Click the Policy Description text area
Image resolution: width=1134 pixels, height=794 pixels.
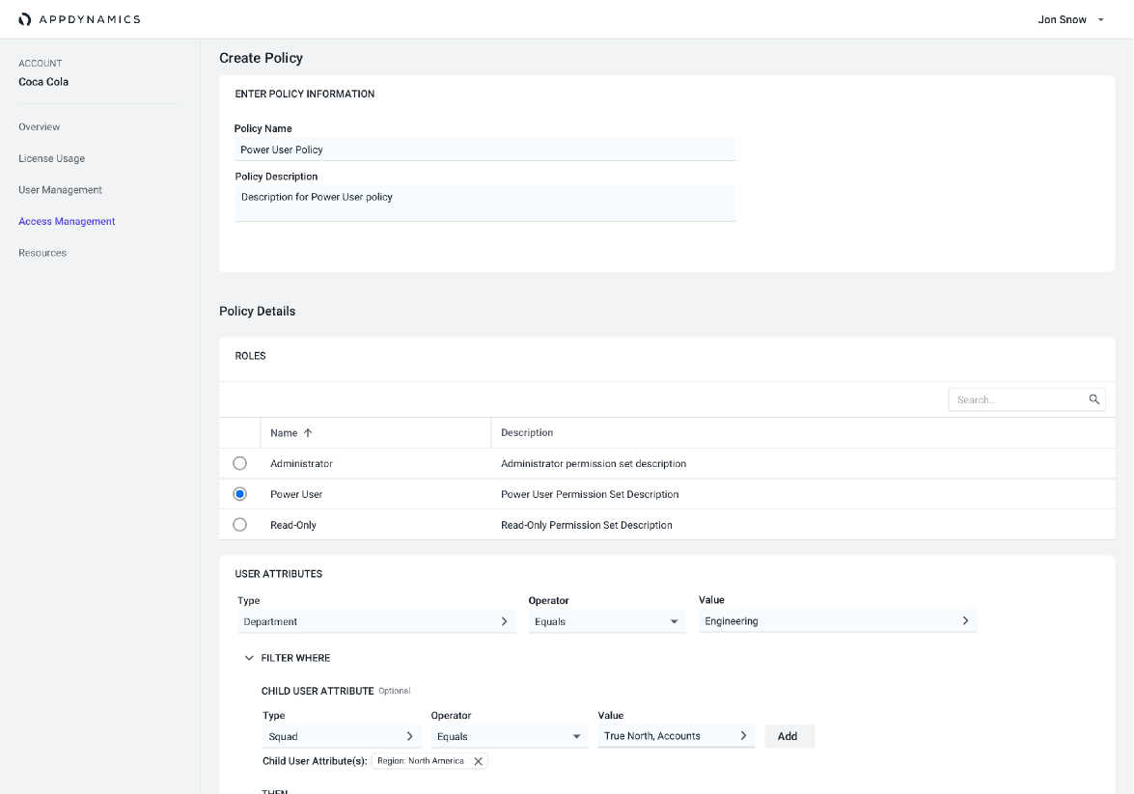pyautogui.click(x=484, y=204)
